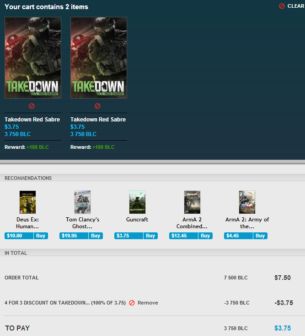
Task: Click the CLEAR cart text link
Action: point(296,6)
